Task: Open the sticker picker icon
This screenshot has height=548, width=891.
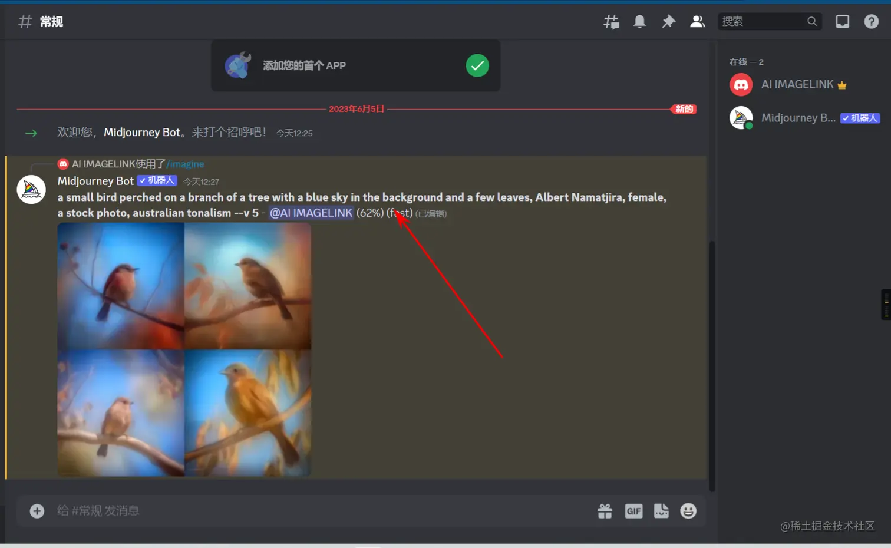Action: [x=661, y=511]
